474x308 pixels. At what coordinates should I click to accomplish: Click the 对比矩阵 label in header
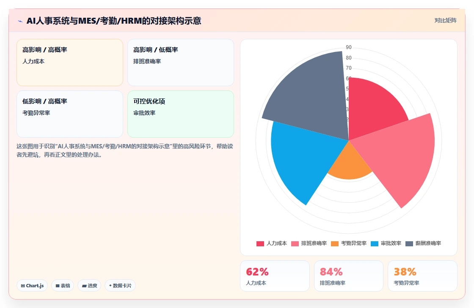click(445, 21)
